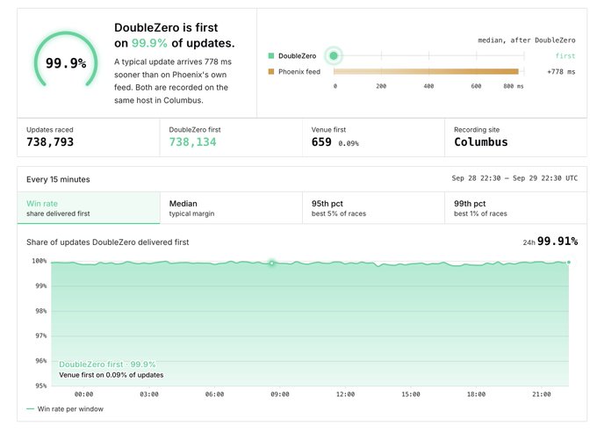The height and width of the screenshot is (433, 597).
Task: Click the 12:00 x-axis label
Action: pos(345,394)
